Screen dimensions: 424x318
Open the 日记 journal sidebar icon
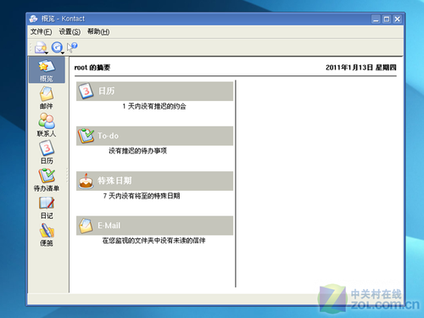click(x=47, y=207)
